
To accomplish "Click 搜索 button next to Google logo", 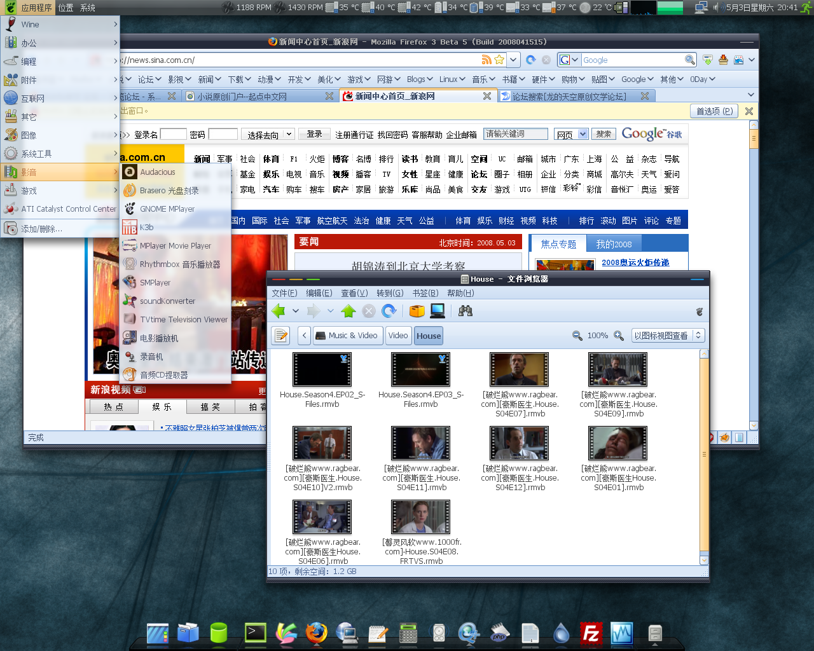I will click(604, 134).
